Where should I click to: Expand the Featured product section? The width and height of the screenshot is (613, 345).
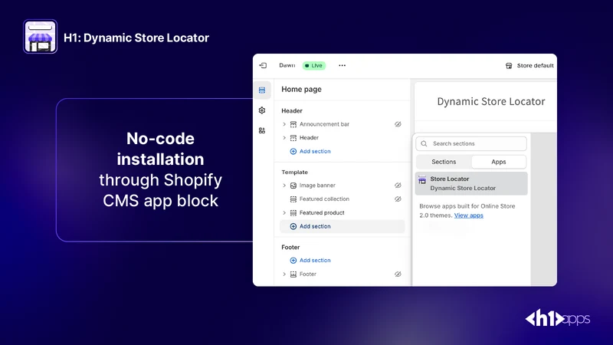[x=284, y=213]
